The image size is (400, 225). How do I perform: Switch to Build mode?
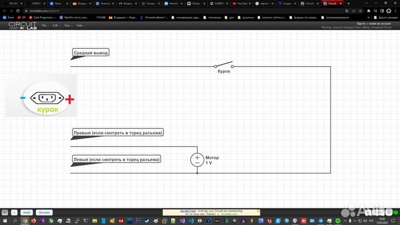click(x=26, y=212)
